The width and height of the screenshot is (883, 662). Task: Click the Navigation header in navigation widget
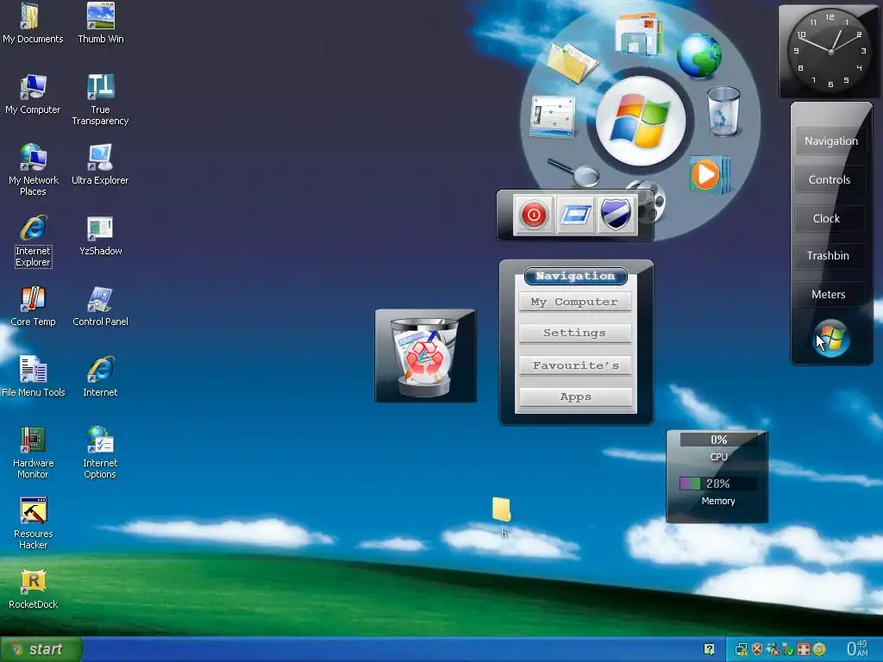[x=575, y=276]
